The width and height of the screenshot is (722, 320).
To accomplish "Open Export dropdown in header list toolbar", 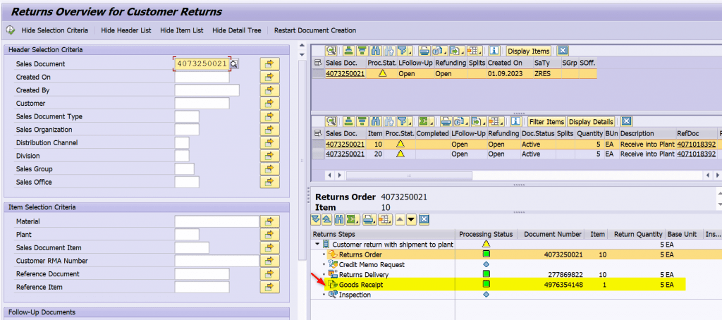I will tap(457, 51).
